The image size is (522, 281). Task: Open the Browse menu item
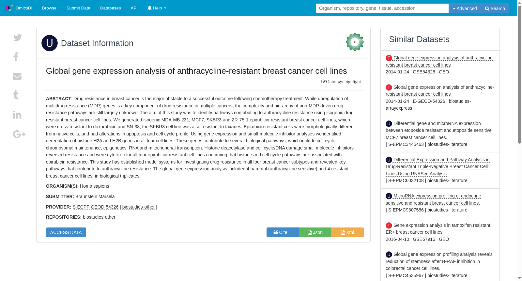coord(49,8)
